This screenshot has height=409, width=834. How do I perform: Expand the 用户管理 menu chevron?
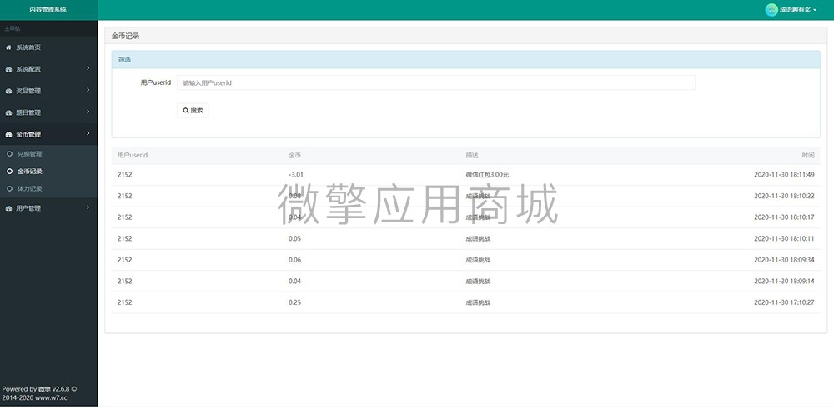click(x=88, y=207)
